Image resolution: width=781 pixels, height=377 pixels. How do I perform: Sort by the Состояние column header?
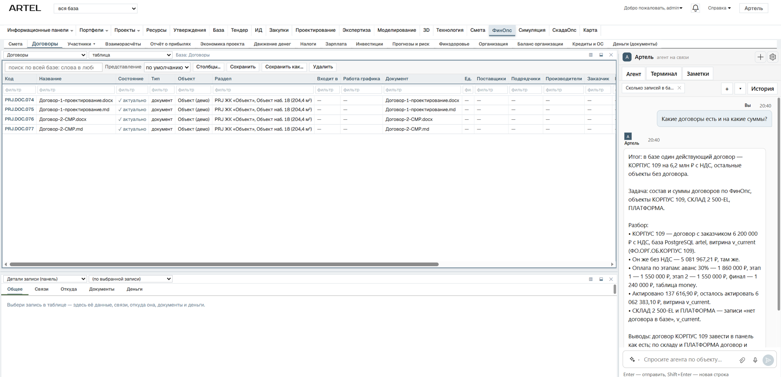click(x=131, y=79)
